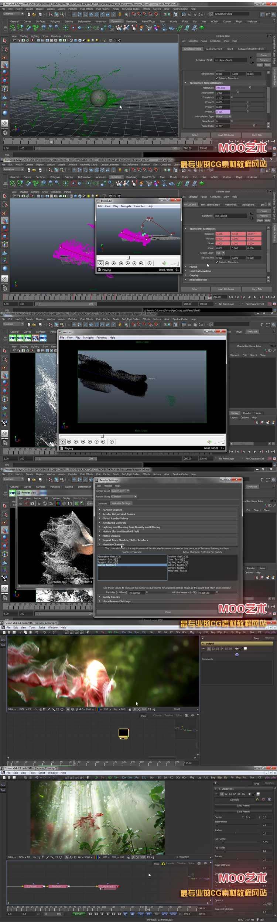The height and width of the screenshot is (922, 277).
Task: Toggle HiQ mode in Lesson_13 Fusion
Action: (x=140, y=914)
